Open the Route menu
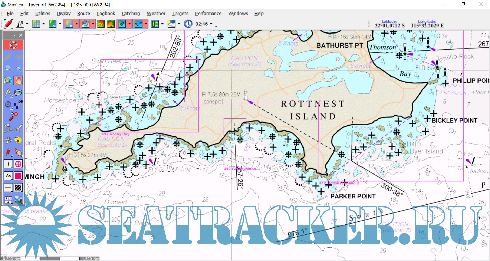Screen dimensions: 490x261 pos(84,14)
